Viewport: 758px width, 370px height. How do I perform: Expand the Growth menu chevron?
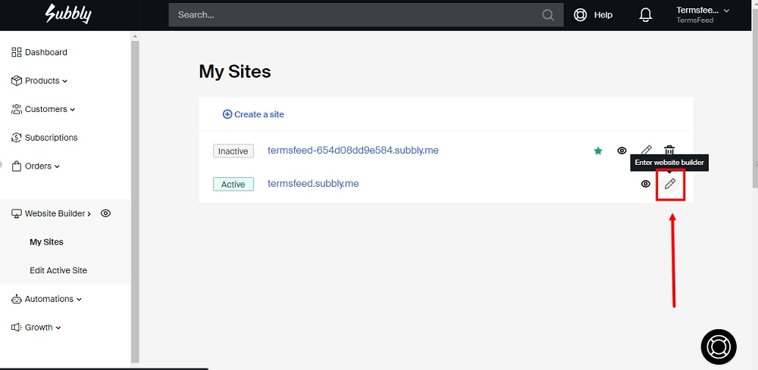point(58,328)
